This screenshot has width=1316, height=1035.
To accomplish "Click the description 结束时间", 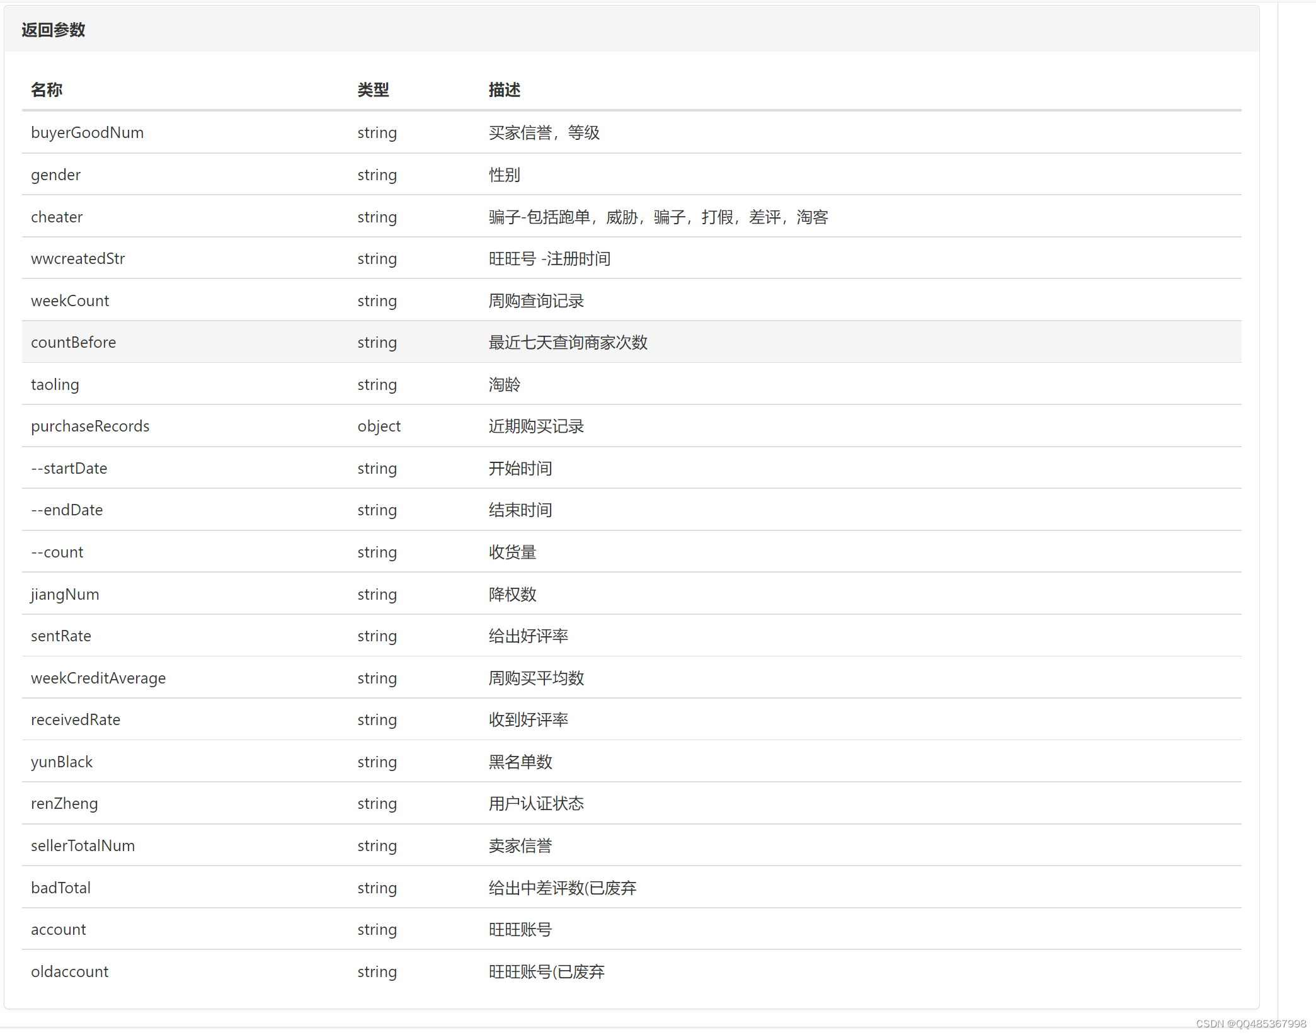I will click(x=520, y=510).
